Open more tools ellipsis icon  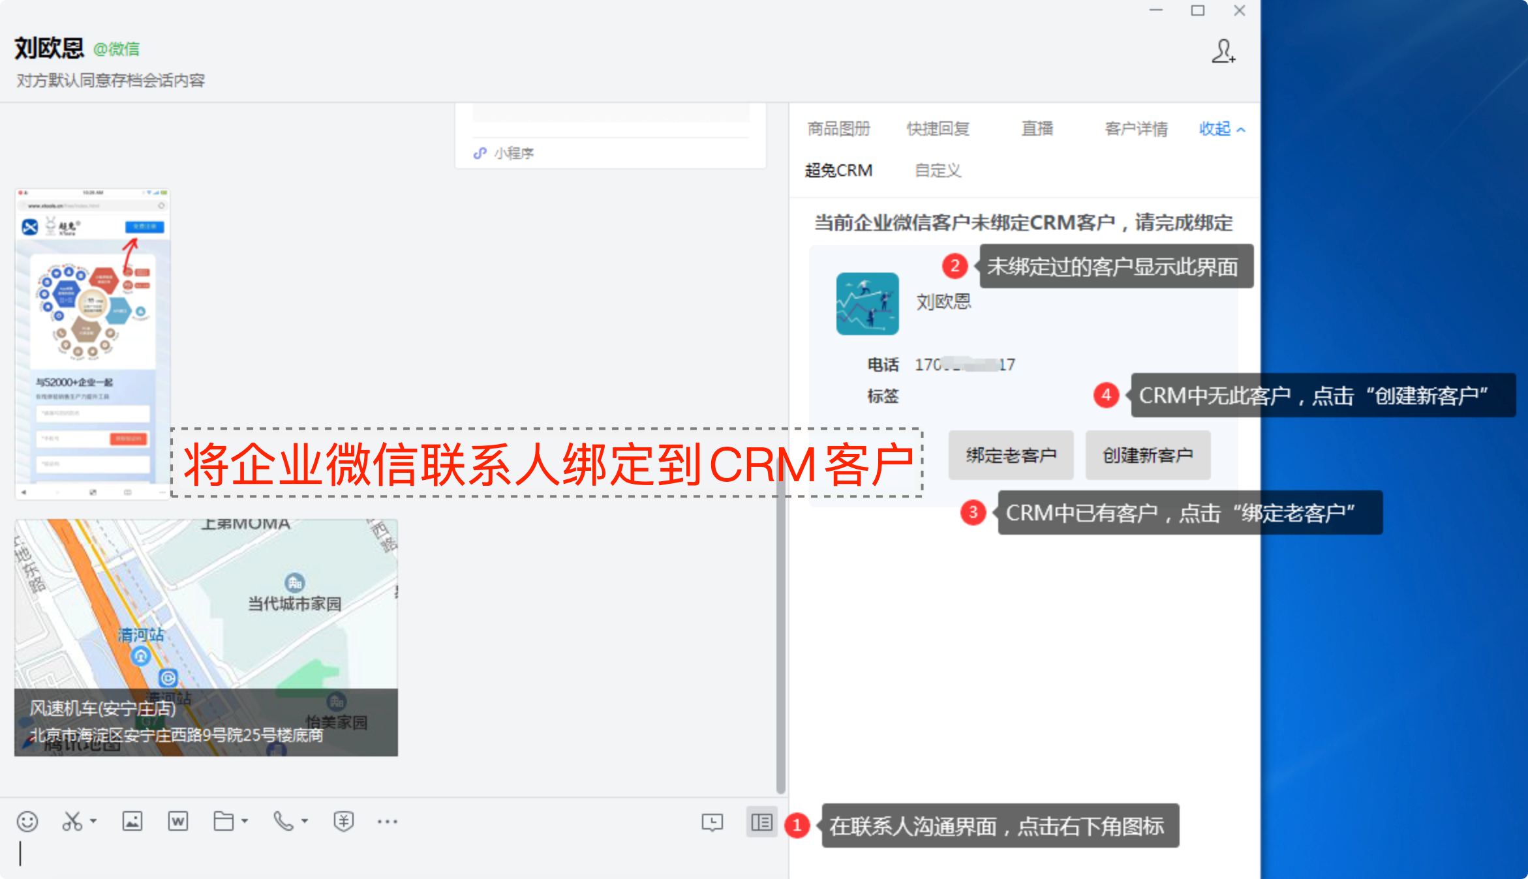pos(388,822)
